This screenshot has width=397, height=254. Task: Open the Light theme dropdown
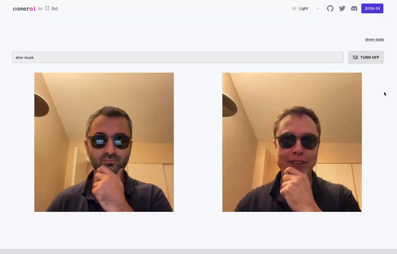[306, 8]
